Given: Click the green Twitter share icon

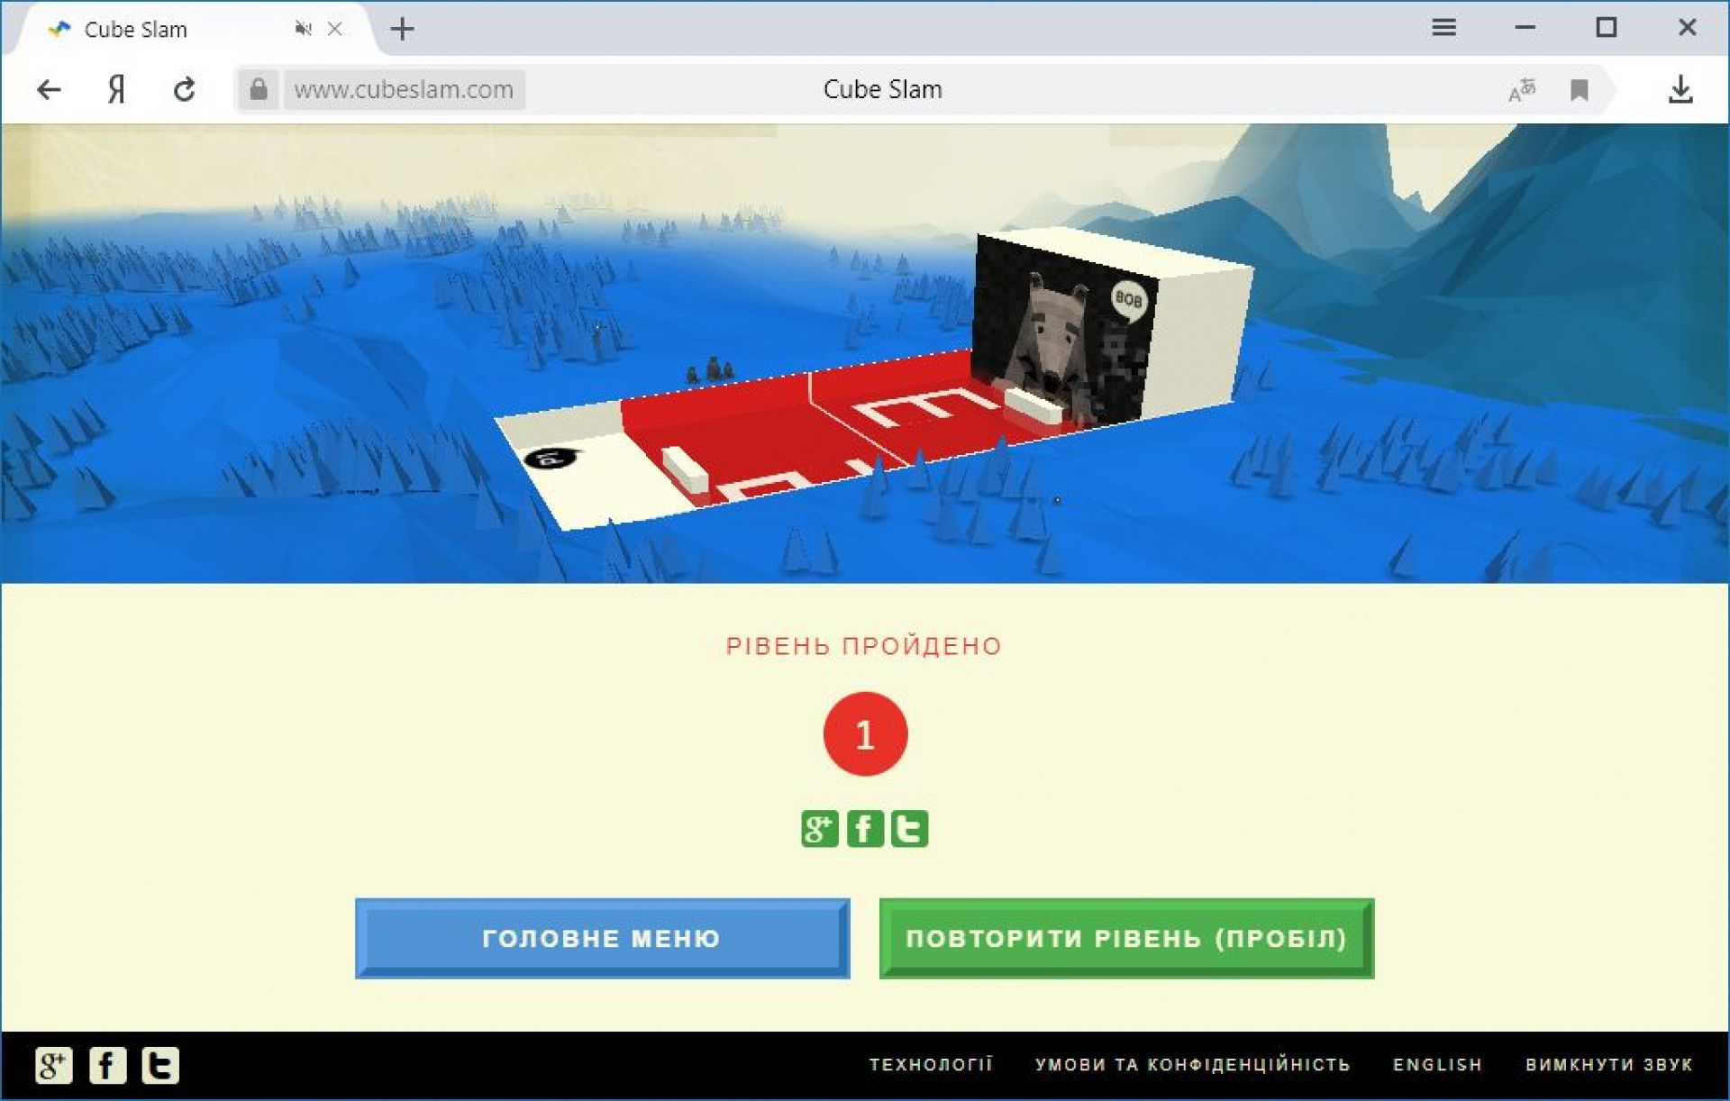Looking at the screenshot, I should pos(909,829).
